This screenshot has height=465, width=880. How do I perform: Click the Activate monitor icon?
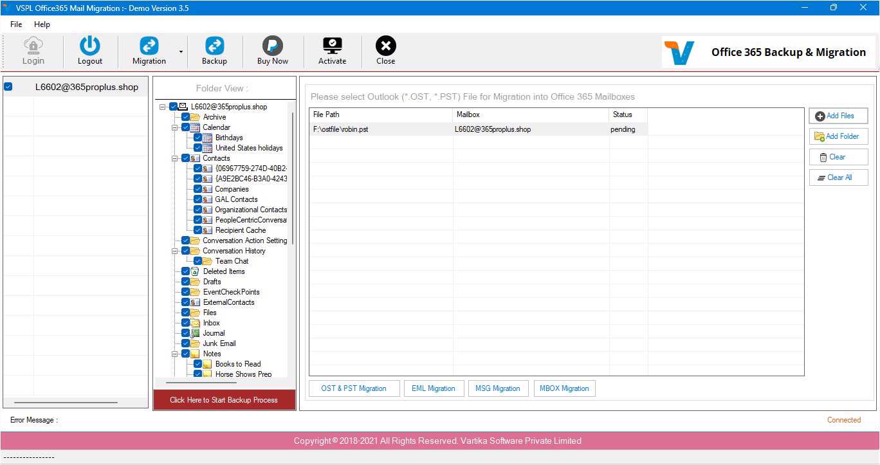(333, 45)
